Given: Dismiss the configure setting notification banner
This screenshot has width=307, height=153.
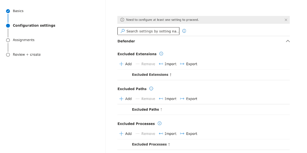Looking at the screenshot, I should click(x=286, y=20).
